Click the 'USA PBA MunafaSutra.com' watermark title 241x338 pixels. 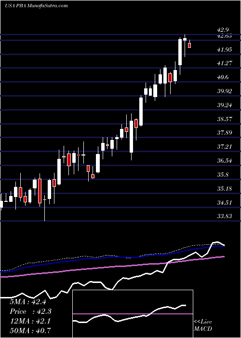(x=36, y=5)
